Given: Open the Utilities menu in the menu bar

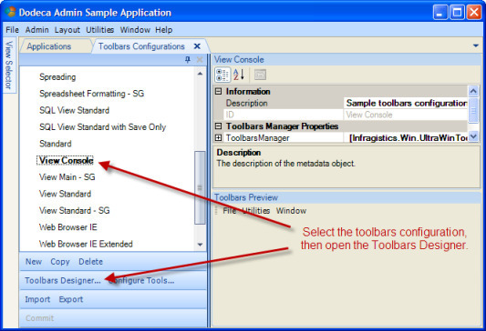Looking at the screenshot, I should [x=99, y=30].
